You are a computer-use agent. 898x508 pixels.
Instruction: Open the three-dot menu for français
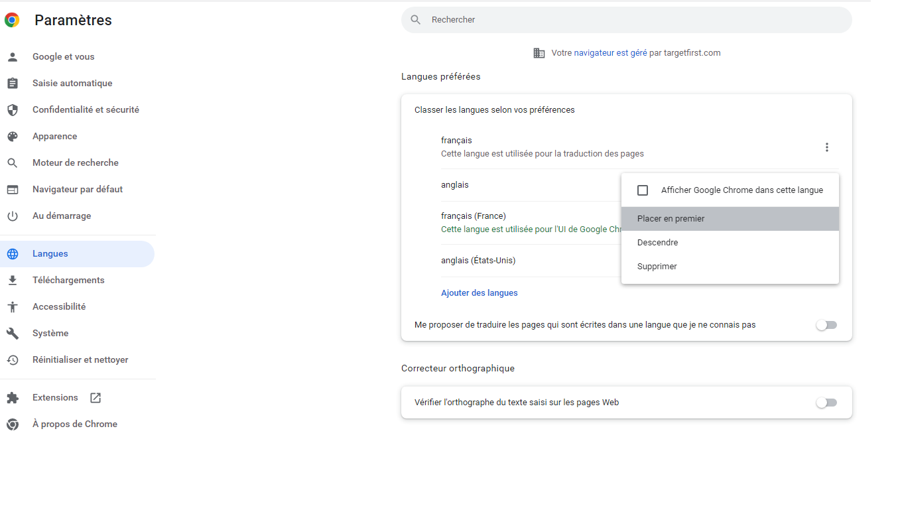tap(826, 147)
